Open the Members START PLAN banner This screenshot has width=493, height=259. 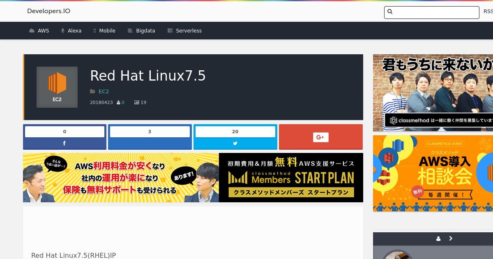[193, 178]
